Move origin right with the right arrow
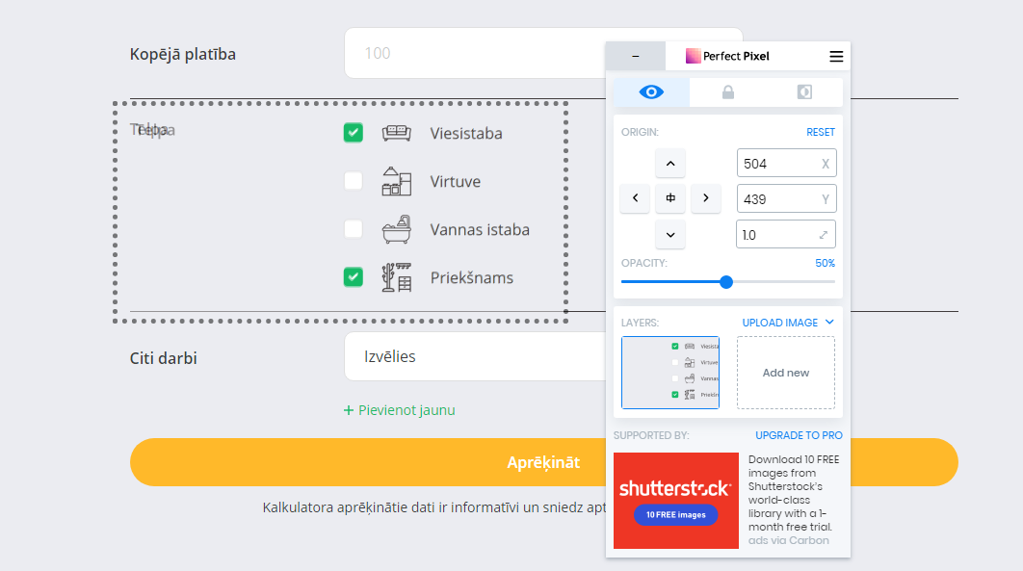Image resolution: width=1023 pixels, height=571 pixels. 705,198
